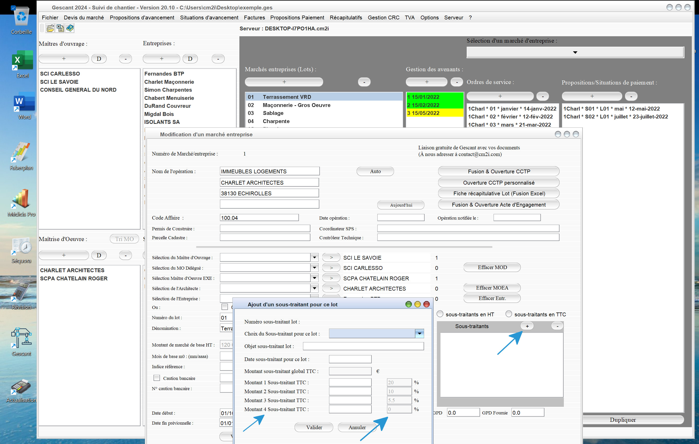Expand the 'Sélection du MO Délégué' dropdown arrow
This screenshot has height=444, width=699.
tap(314, 268)
